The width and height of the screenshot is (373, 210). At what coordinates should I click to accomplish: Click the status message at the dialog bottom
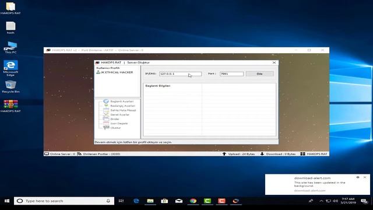coord(133,142)
